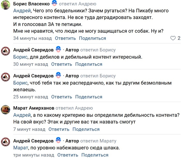Reply to Марат Амирханов's comment

[59, 129]
